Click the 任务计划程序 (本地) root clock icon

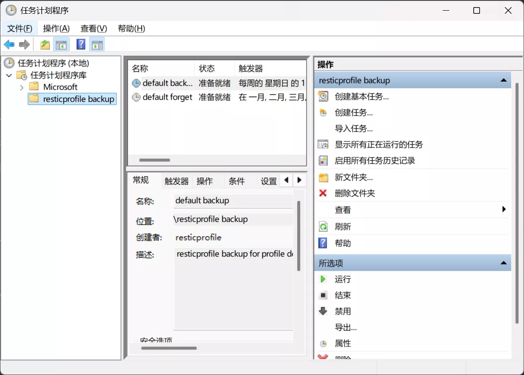pyautogui.click(x=9, y=63)
